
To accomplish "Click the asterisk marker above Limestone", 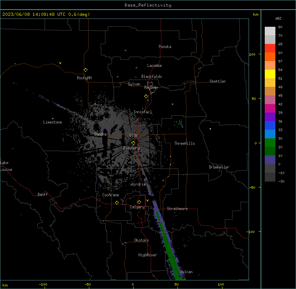I will click(x=53, y=119).
